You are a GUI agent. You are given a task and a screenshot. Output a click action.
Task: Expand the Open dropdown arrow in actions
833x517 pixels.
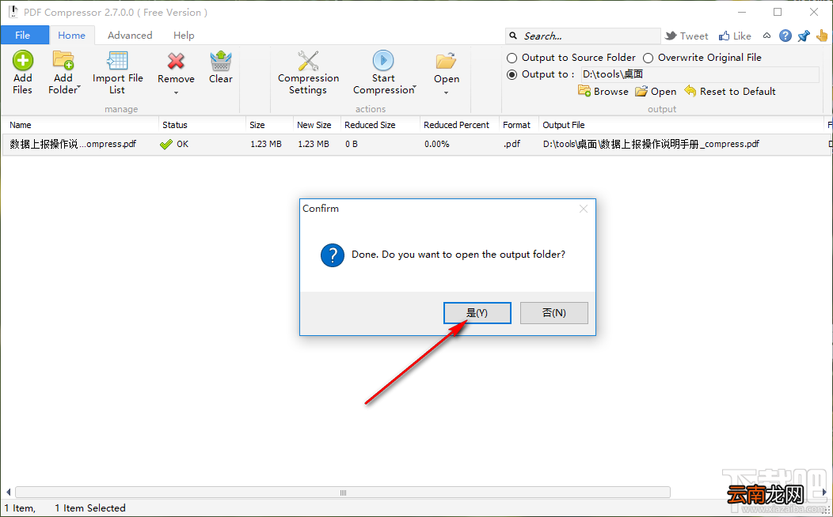click(447, 93)
